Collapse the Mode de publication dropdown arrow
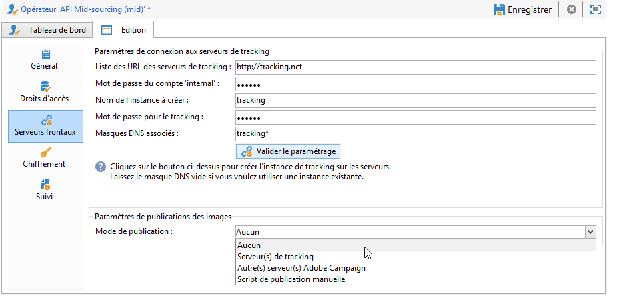This screenshot has height=306, width=617. coord(590,232)
